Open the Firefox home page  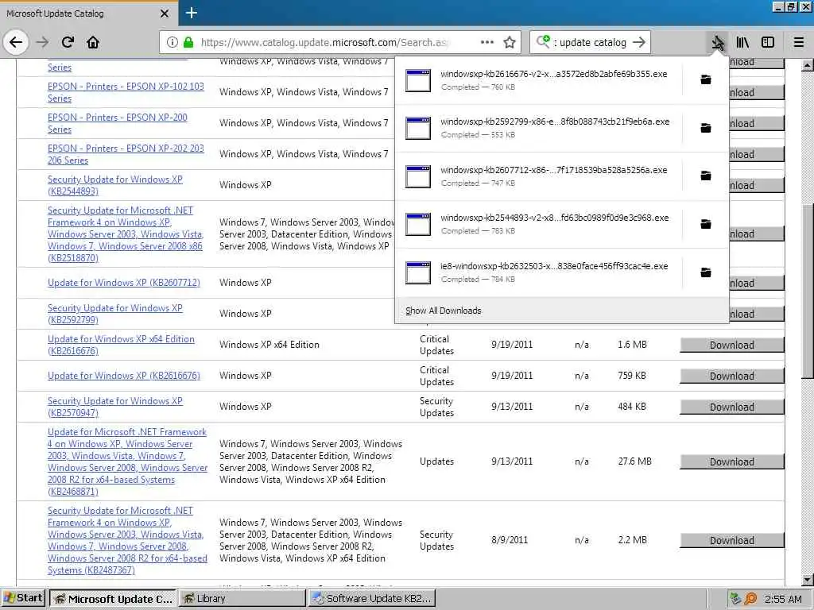[93, 42]
